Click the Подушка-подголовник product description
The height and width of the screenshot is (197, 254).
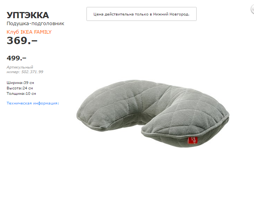(x=35, y=24)
